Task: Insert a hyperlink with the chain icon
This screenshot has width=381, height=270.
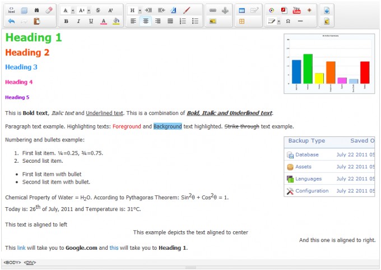Action: tap(213, 10)
